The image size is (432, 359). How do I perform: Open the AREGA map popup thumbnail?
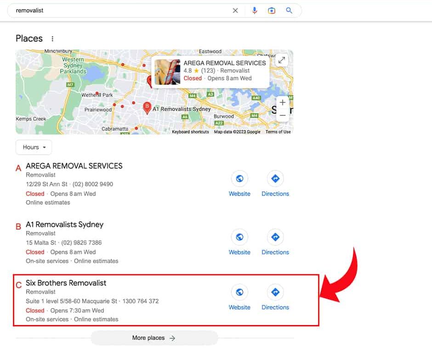pos(167,72)
